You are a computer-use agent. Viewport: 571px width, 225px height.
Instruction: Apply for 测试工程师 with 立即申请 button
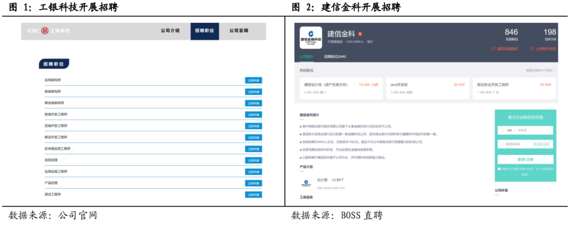click(x=253, y=194)
